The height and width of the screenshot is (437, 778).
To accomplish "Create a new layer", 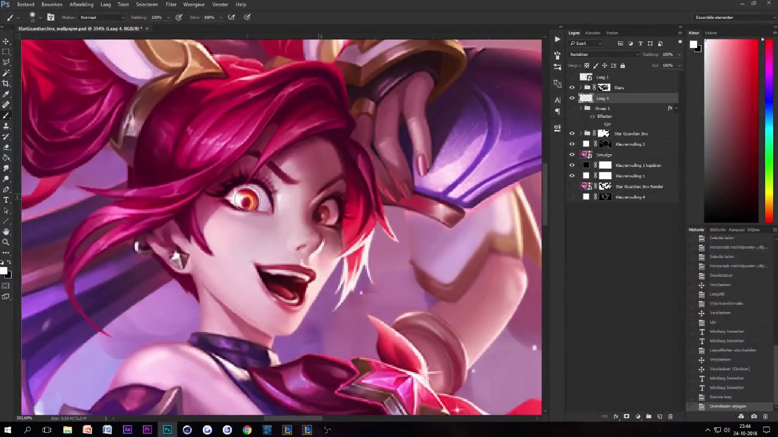I will tap(660, 416).
